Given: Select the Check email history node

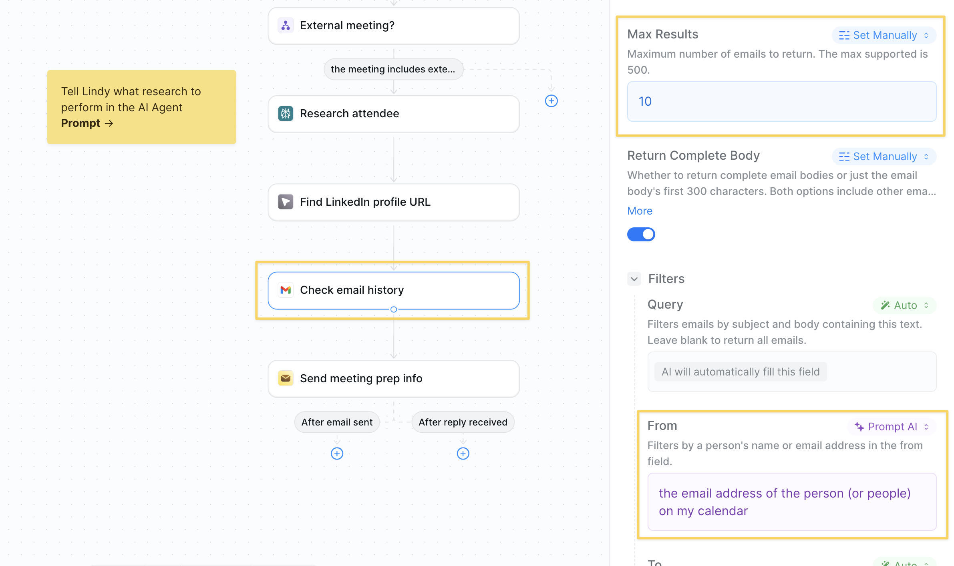Looking at the screenshot, I should tap(394, 290).
